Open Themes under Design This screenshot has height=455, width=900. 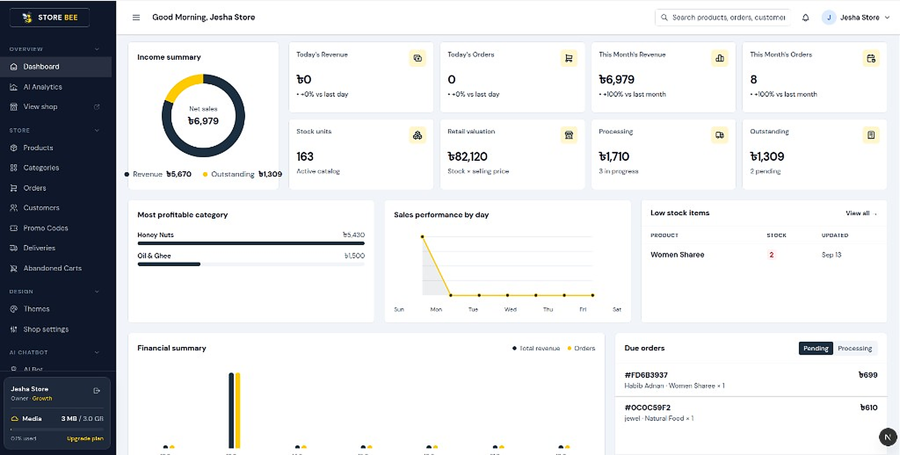click(x=56, y=309)
